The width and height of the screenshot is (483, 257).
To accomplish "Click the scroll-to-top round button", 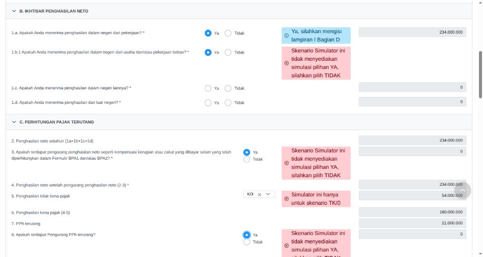I will [462, 191].
